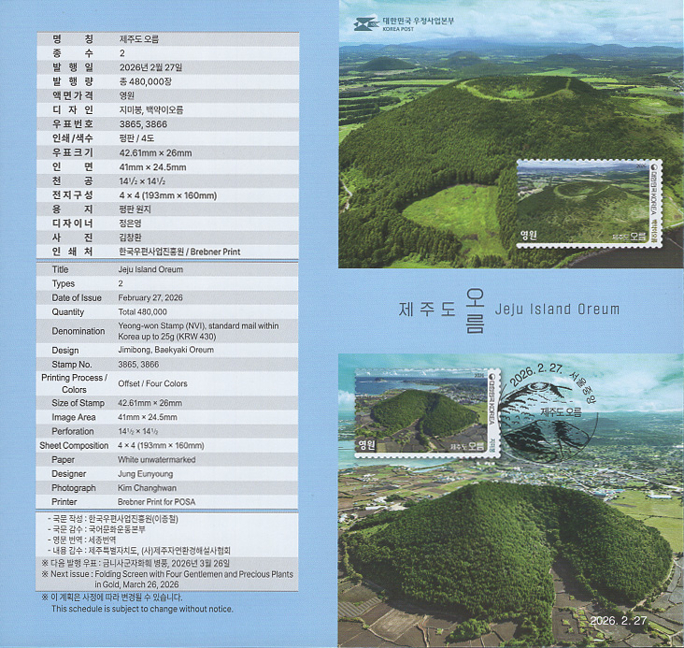Viewport: 684px width, 648px height.
Task: Select photographer name 'Kim Changhwan'
Action: (x=146, y=488)
